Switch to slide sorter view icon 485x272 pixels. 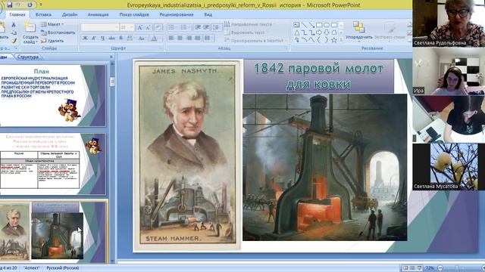(x=412, y=268)
